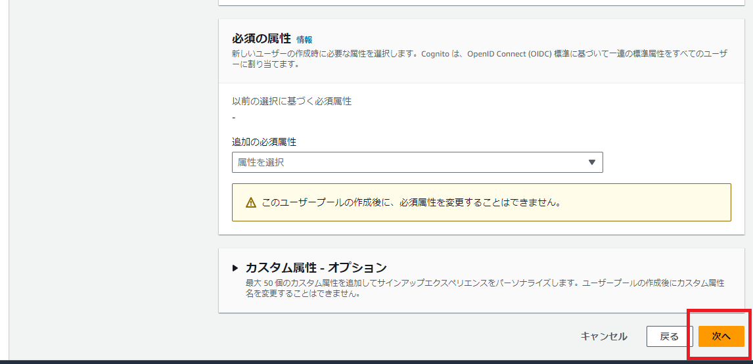Click the 次へ button

[721, 336]
